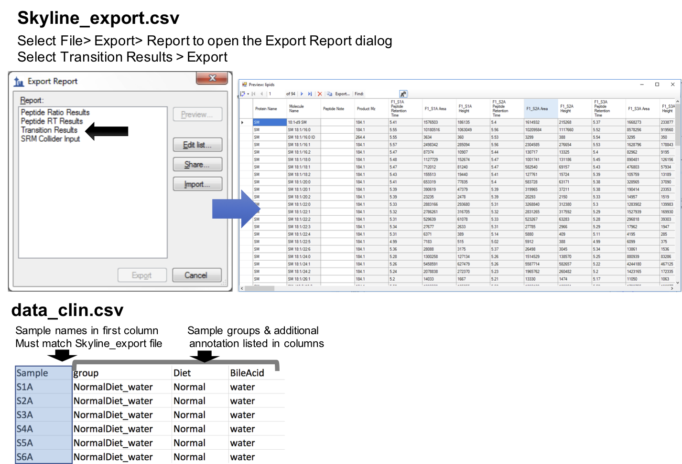Click the 264.4 Product Mz cell
This screenshot has width=682, height=464.
pos(371,137)
